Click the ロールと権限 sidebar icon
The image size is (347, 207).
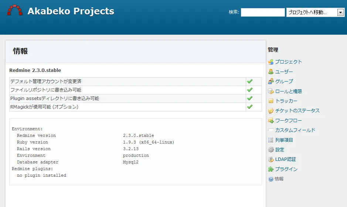click(x=271, y=91)
